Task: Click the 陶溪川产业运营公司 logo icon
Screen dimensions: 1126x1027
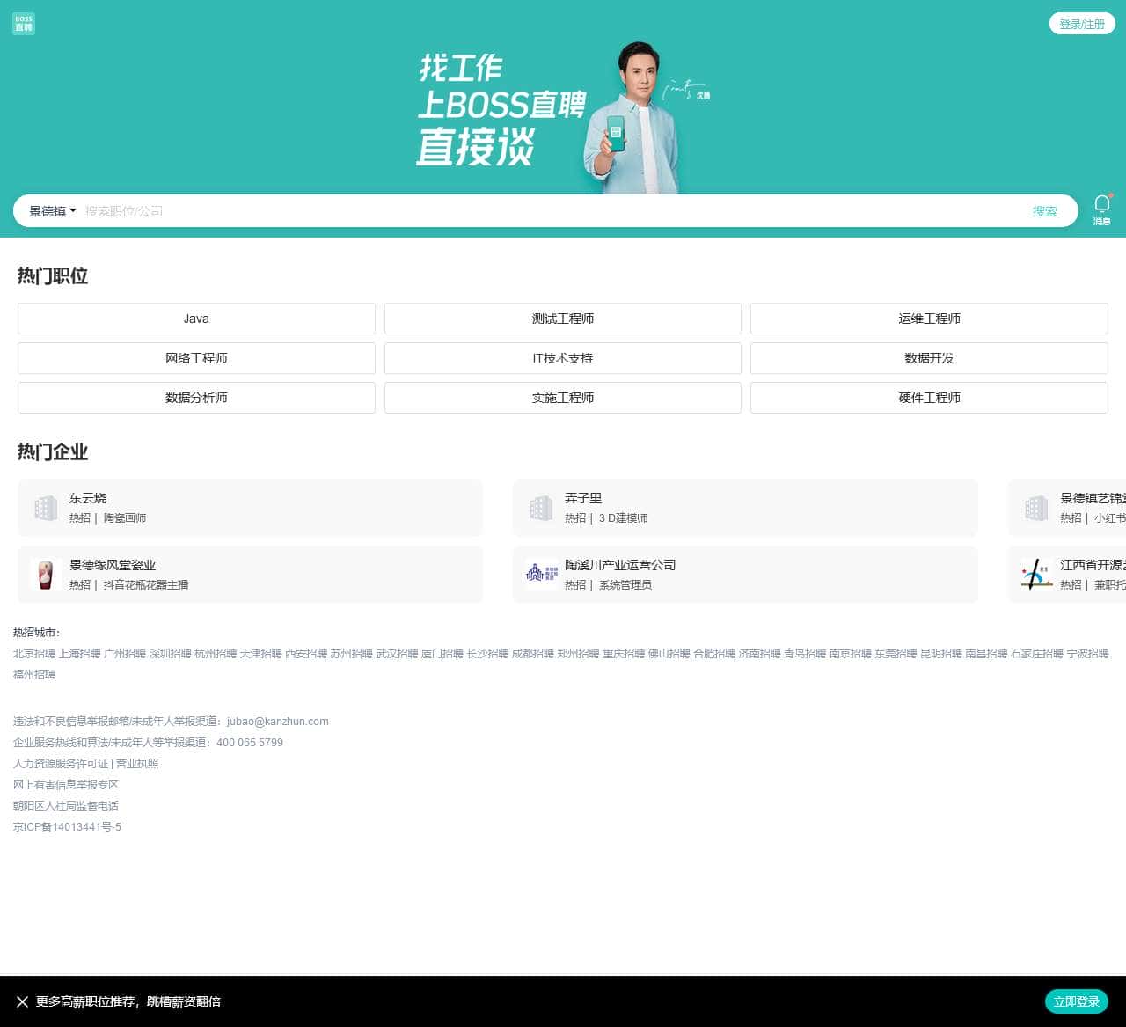Action: [x=541, y=575]
